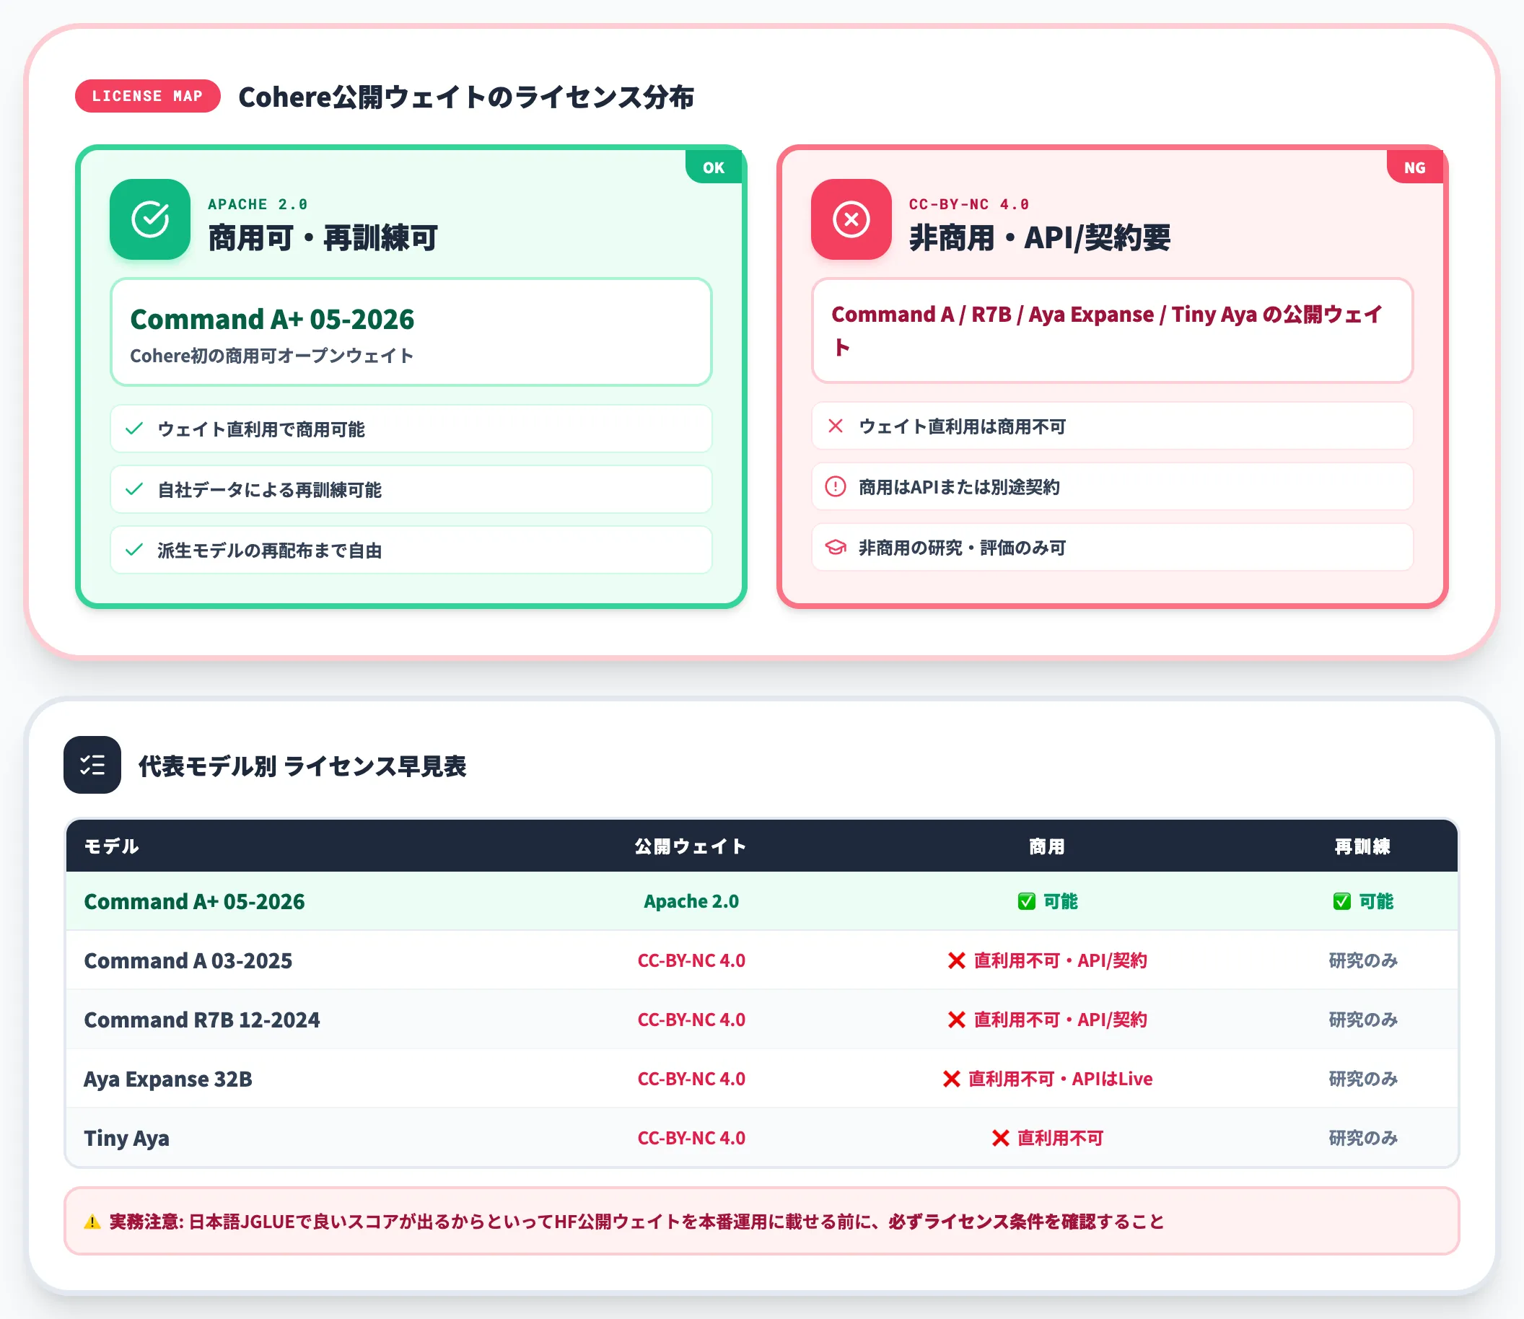Click 研究のみ in the Aya Expanse 32B row
This screenshot has height=1319, width=1524.
pyautogui.click(x=1363, y=1078)
